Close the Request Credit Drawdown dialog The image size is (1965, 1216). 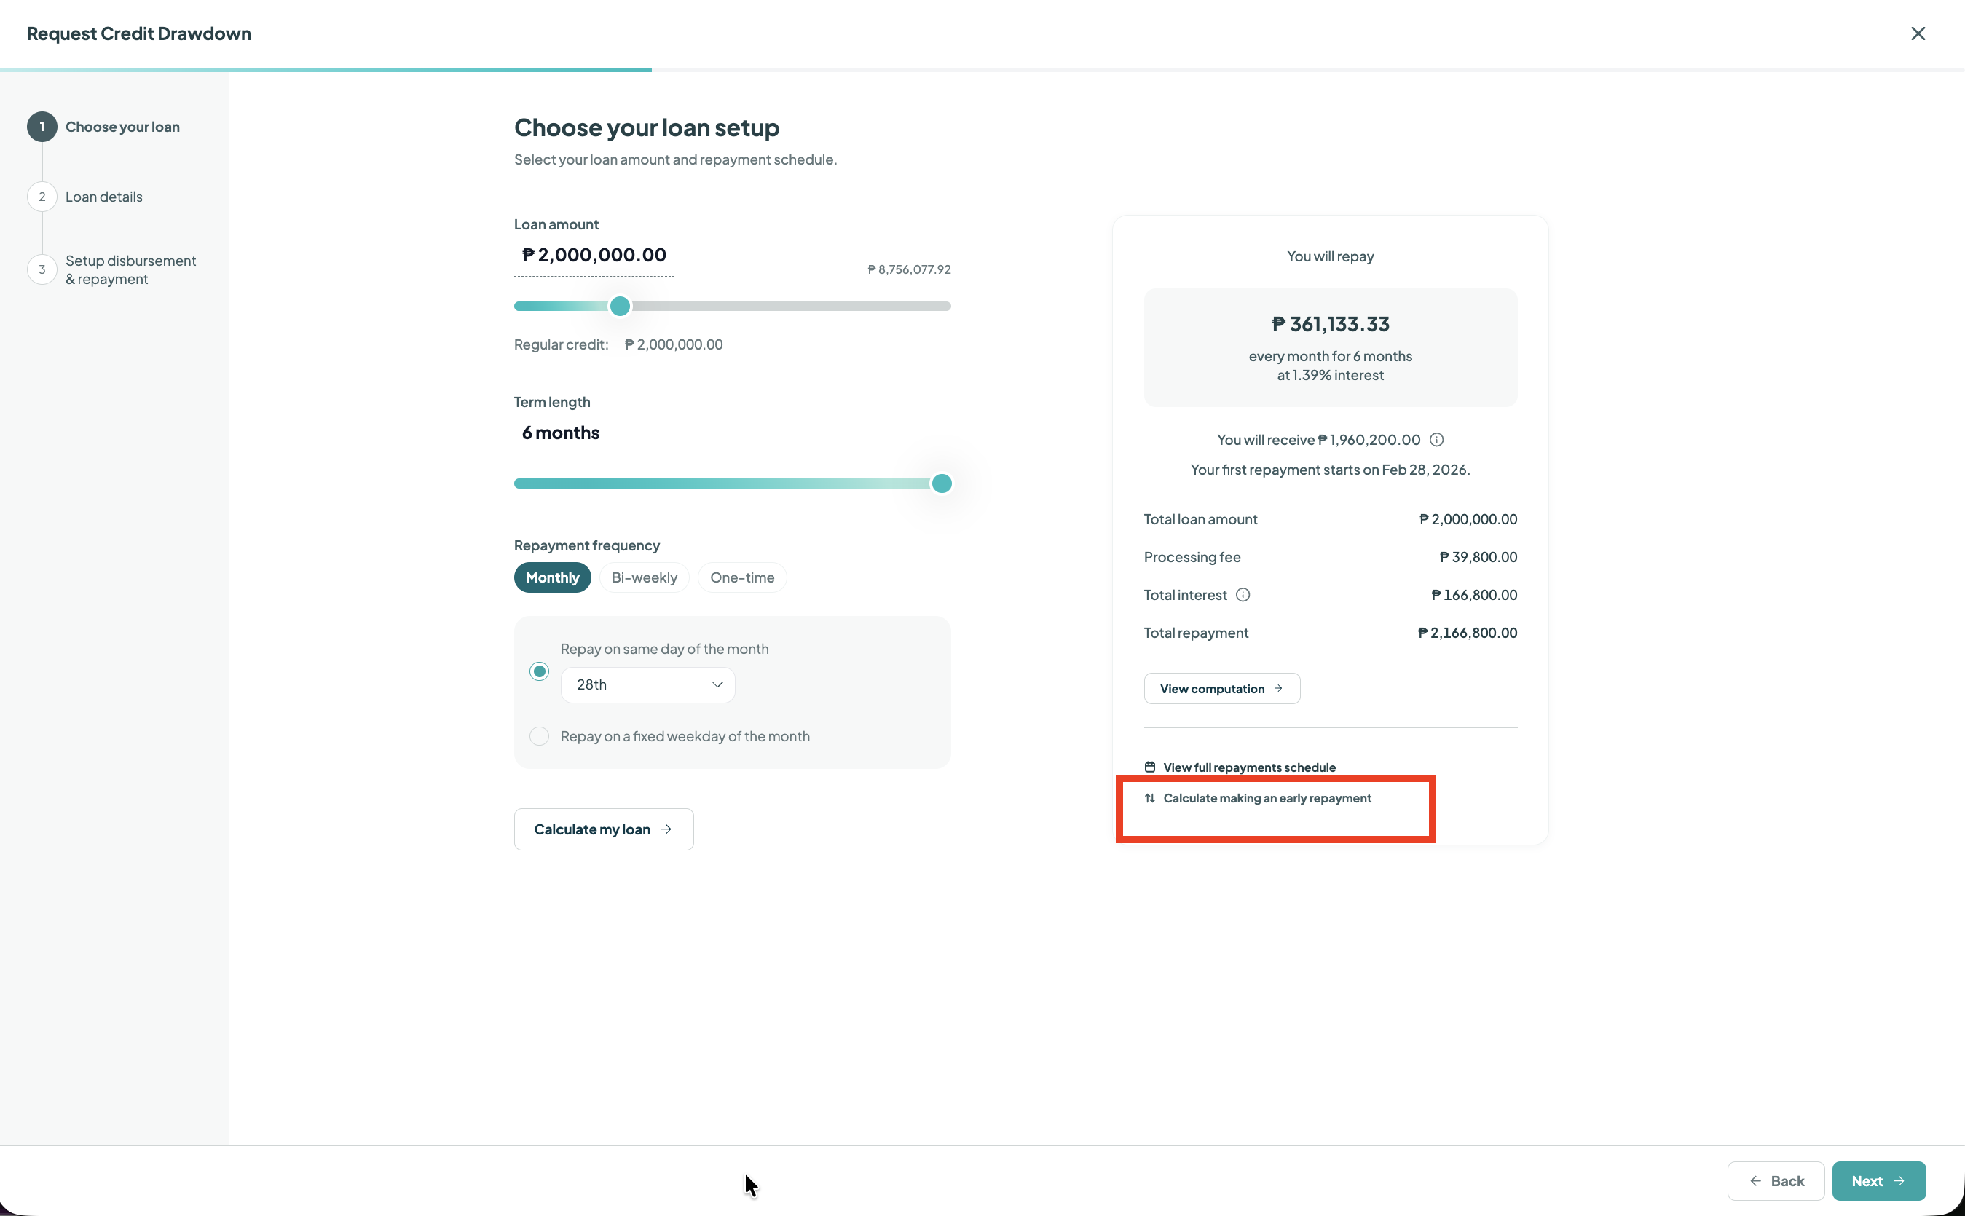pos(1918,33)
